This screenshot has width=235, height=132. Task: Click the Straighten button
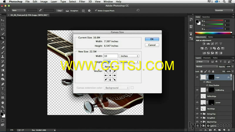[72, 11]
